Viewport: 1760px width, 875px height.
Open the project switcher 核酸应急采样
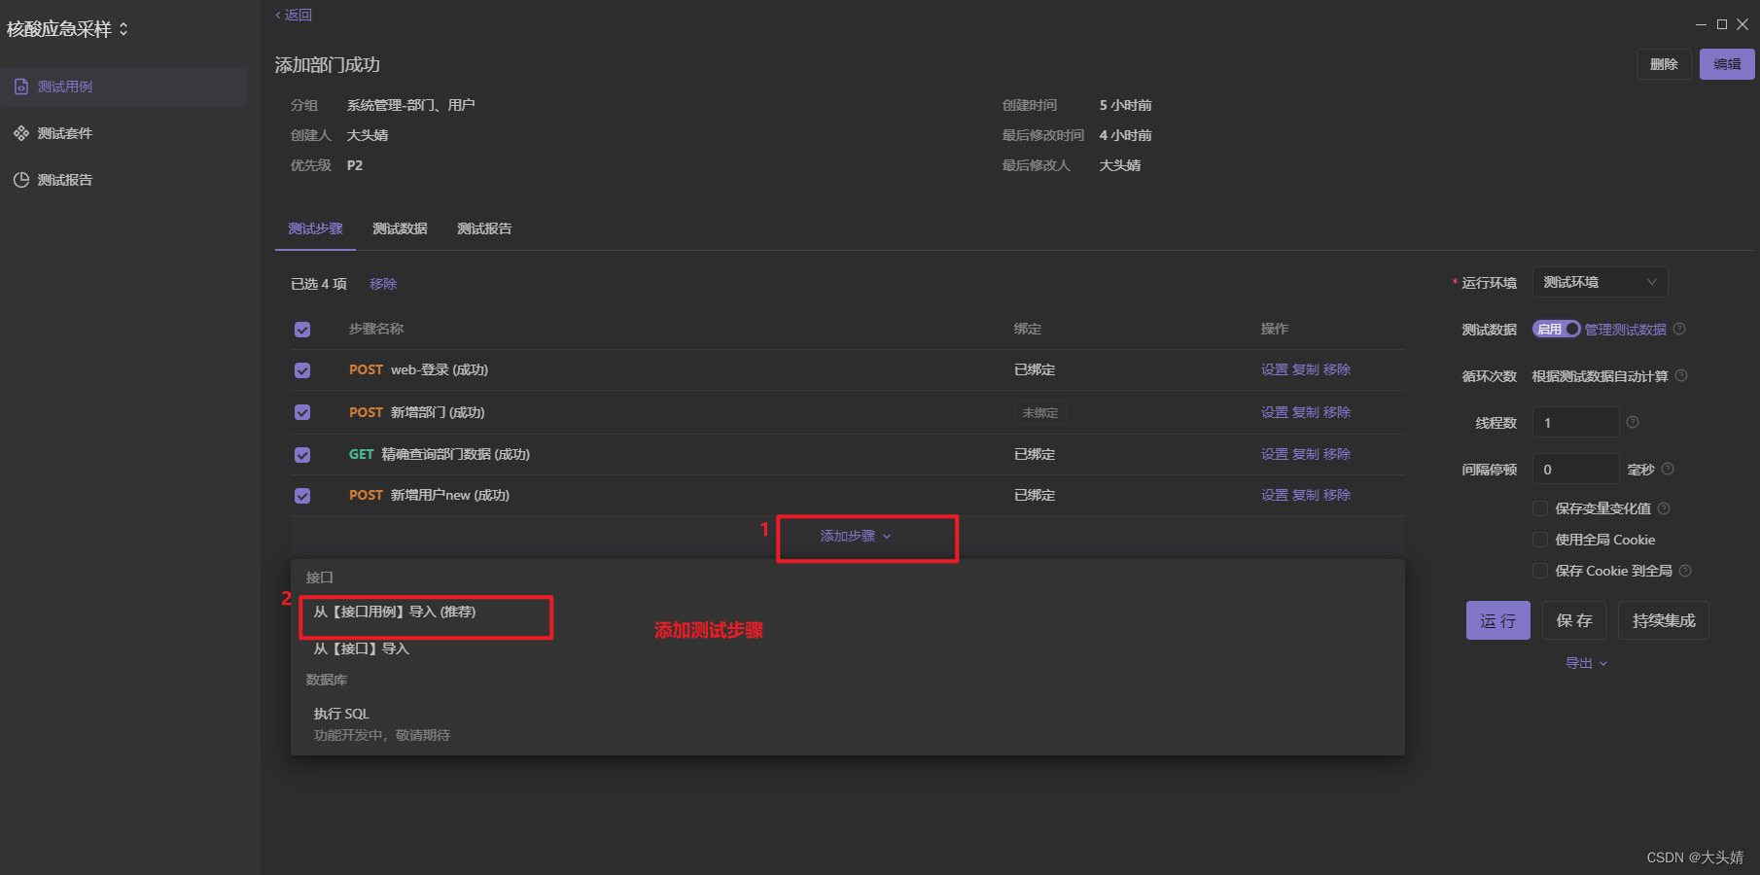point(67,29)
